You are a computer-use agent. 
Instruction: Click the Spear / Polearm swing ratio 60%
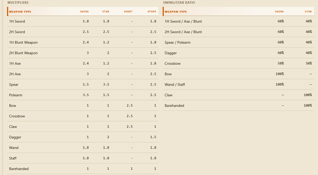(281, 42)
